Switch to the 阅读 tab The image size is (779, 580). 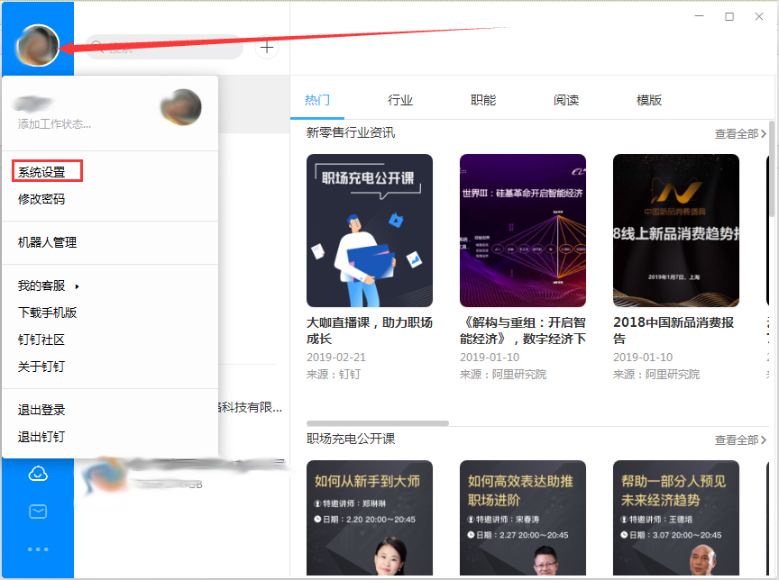click(566, 100)
